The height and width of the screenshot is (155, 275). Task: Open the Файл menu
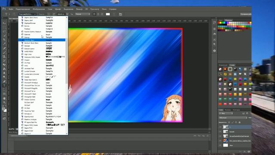click(x=11, y=9)
